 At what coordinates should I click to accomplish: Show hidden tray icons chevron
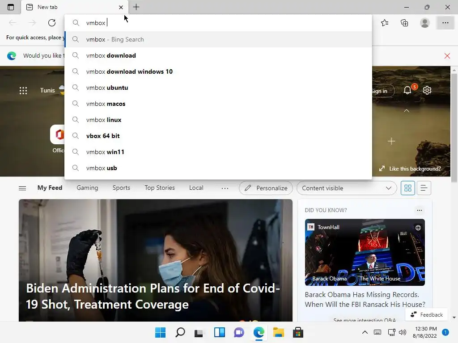point(365,332)
